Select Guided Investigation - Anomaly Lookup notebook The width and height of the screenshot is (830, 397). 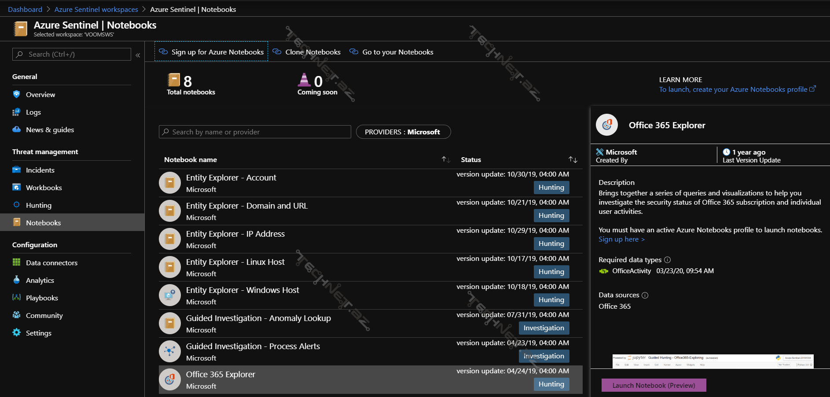tap(258, 318)
